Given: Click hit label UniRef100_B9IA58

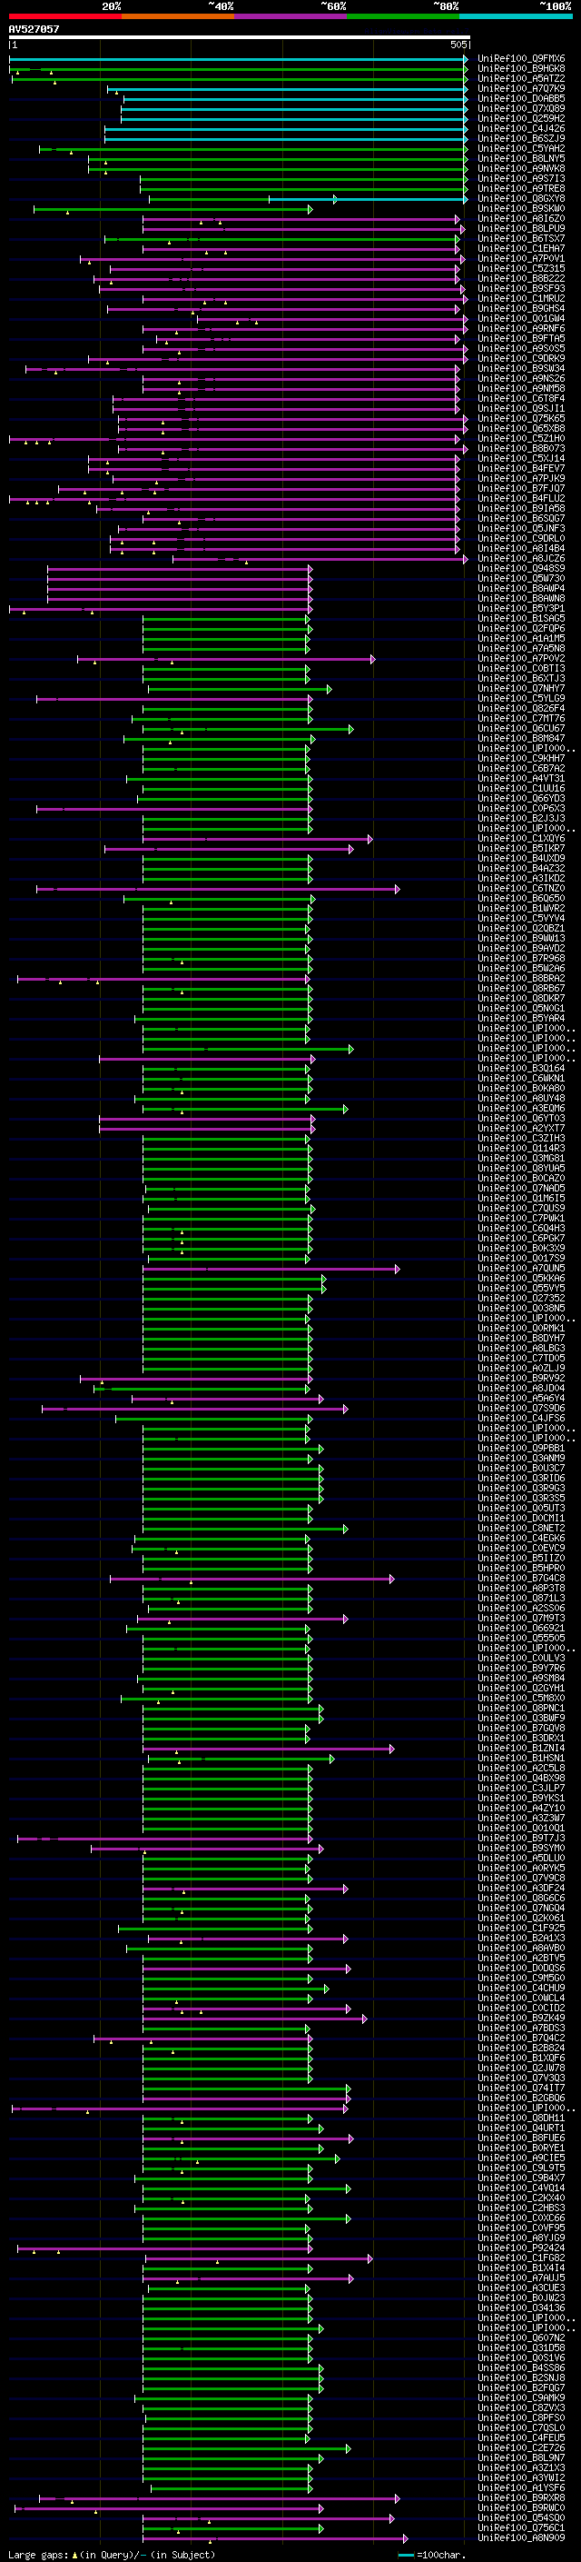Looking at the screenshot, I should 521,508.
